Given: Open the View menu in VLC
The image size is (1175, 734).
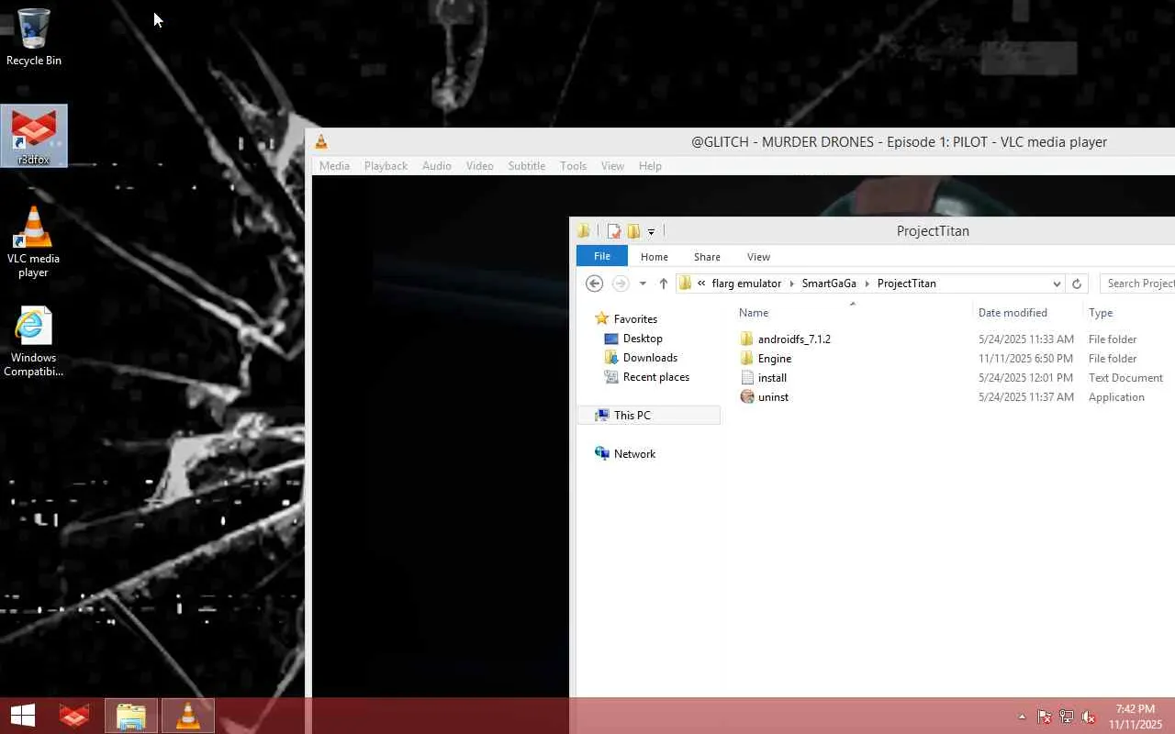Looking at the screenshot, I should tap(612, 166).
